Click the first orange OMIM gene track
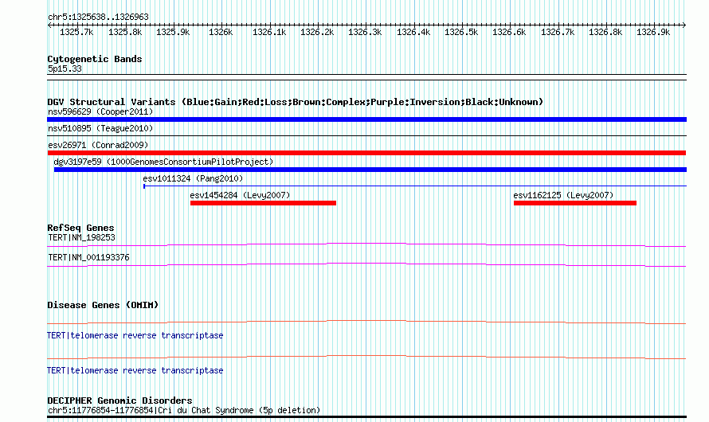This screenshot has height=422, width=709. tap(366, 322)
